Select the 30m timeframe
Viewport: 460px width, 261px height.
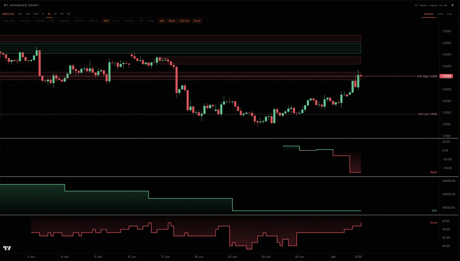36,14
